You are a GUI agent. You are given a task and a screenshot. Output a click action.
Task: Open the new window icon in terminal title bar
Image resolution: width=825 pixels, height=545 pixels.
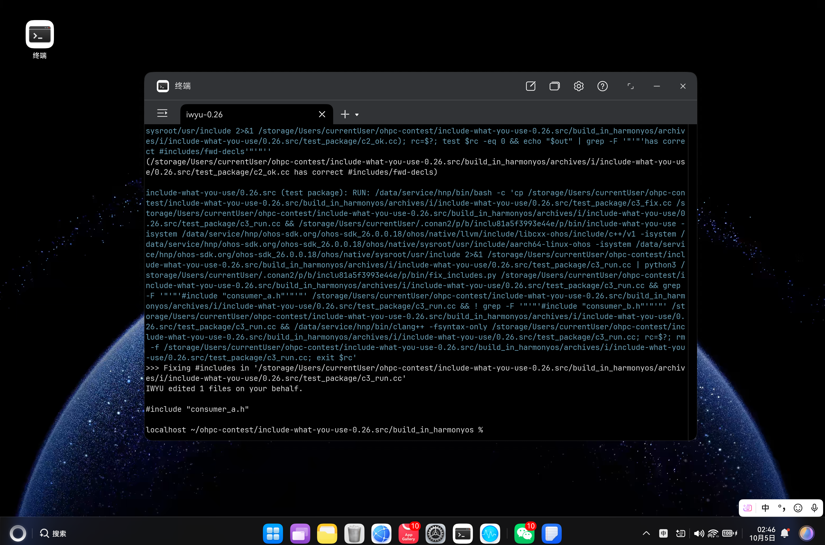(530, 86)
